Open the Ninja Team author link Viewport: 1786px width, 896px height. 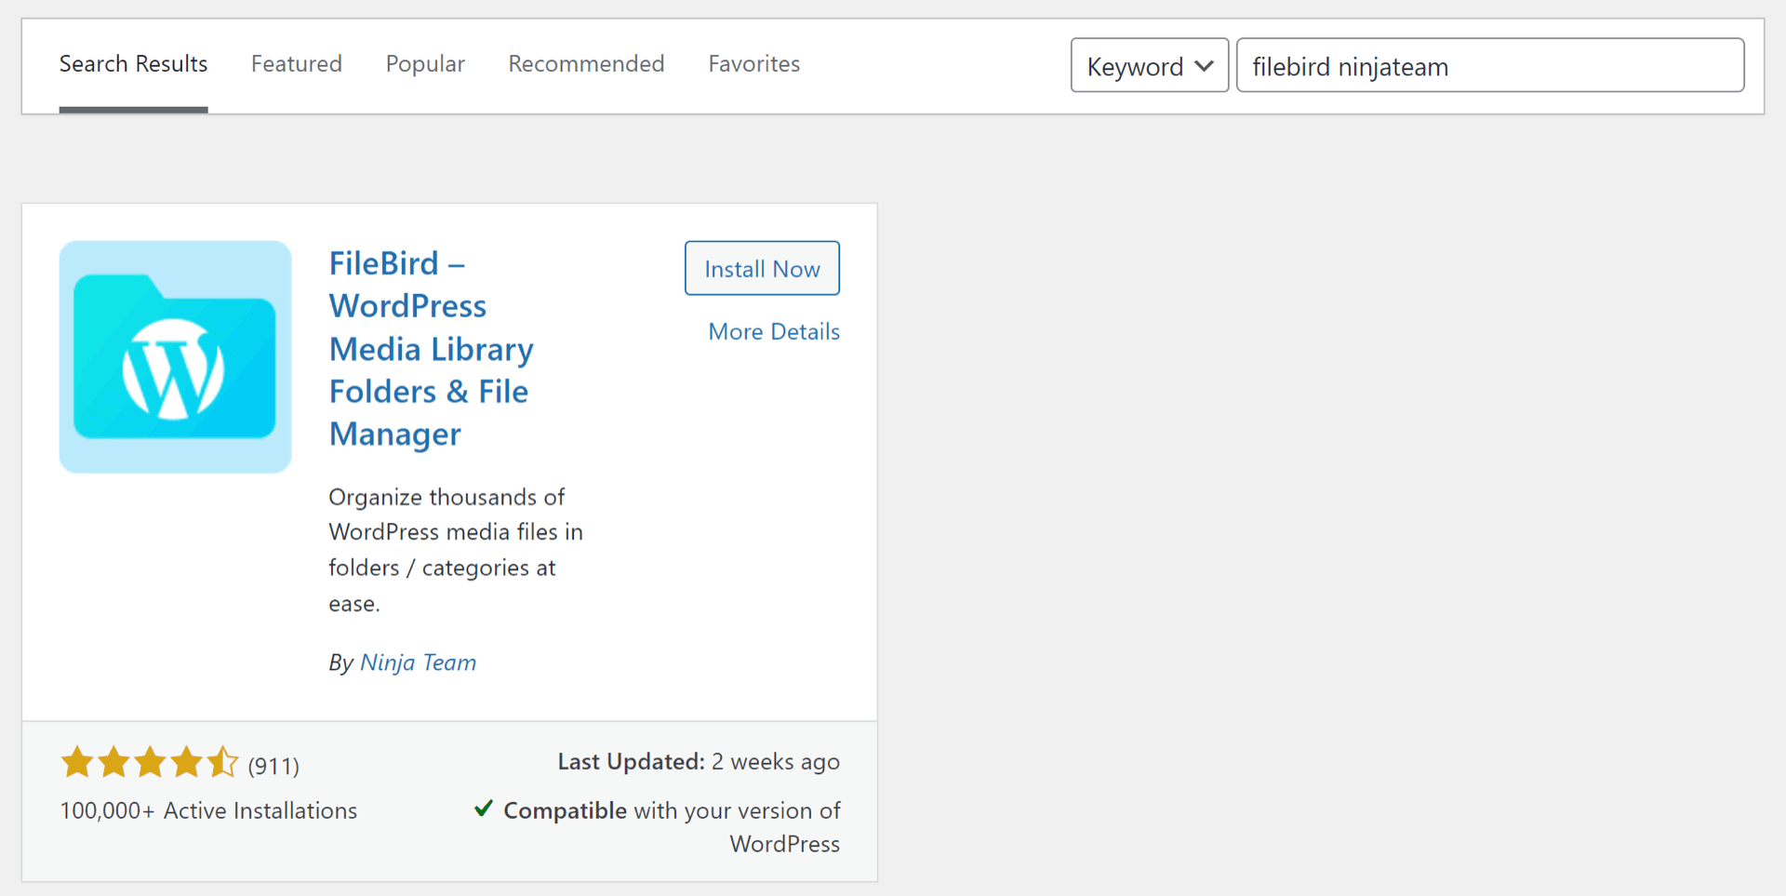click(418, 662)
